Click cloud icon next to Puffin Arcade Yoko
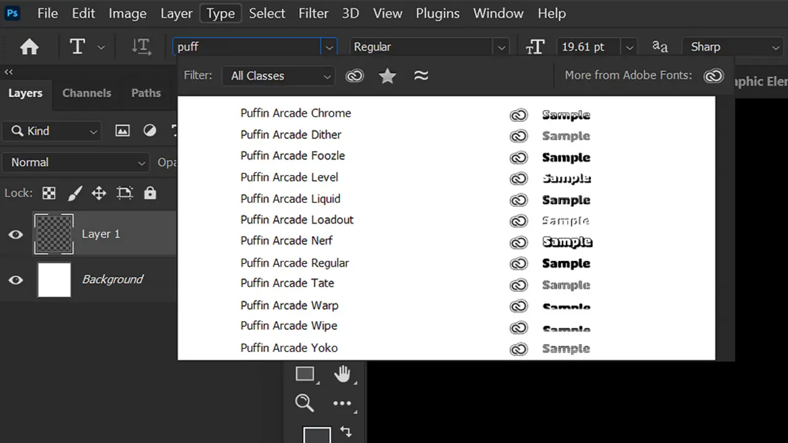This screenshot has height=443, width=788. pyautogui.click(x=519, y=349)
